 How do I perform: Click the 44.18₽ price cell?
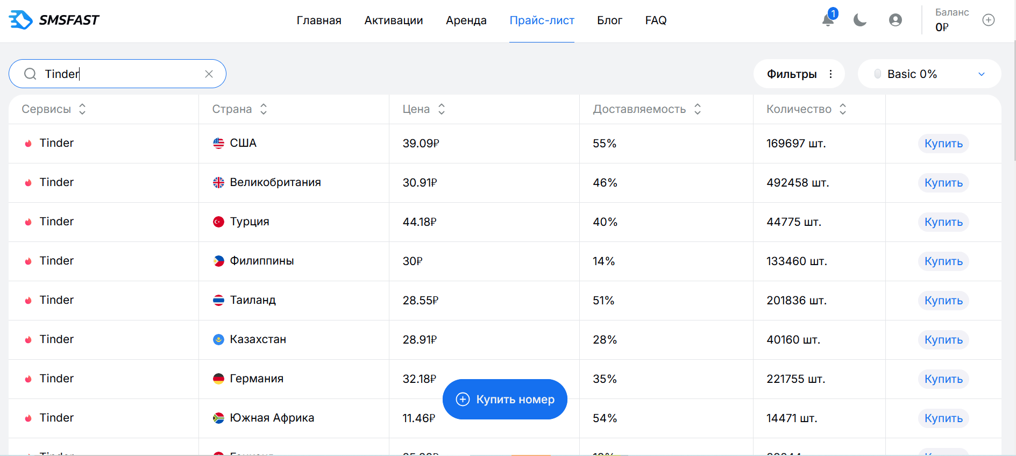[x=420, y=222]
